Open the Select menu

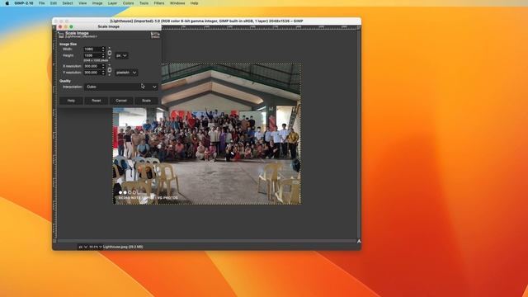pos(68,3)
